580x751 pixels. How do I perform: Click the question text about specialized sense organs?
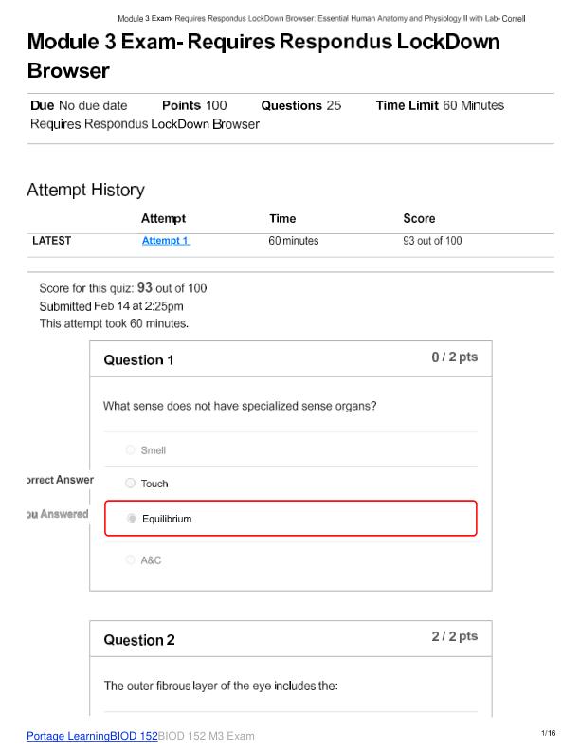point(240,406)
